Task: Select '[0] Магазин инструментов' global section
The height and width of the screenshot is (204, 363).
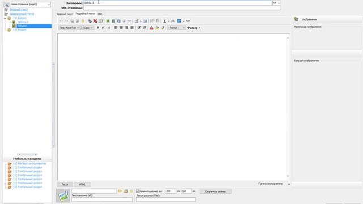Action: tap(29, 164)
